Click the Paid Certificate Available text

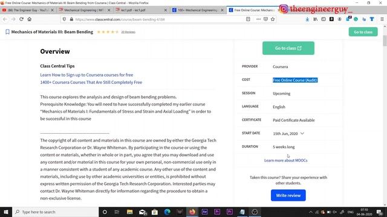(x=294, y=120)
